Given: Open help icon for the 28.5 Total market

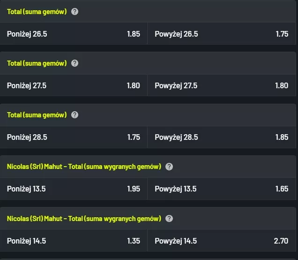Looking at the screenshot, I should pyautogui.click(x=74, y=115).
